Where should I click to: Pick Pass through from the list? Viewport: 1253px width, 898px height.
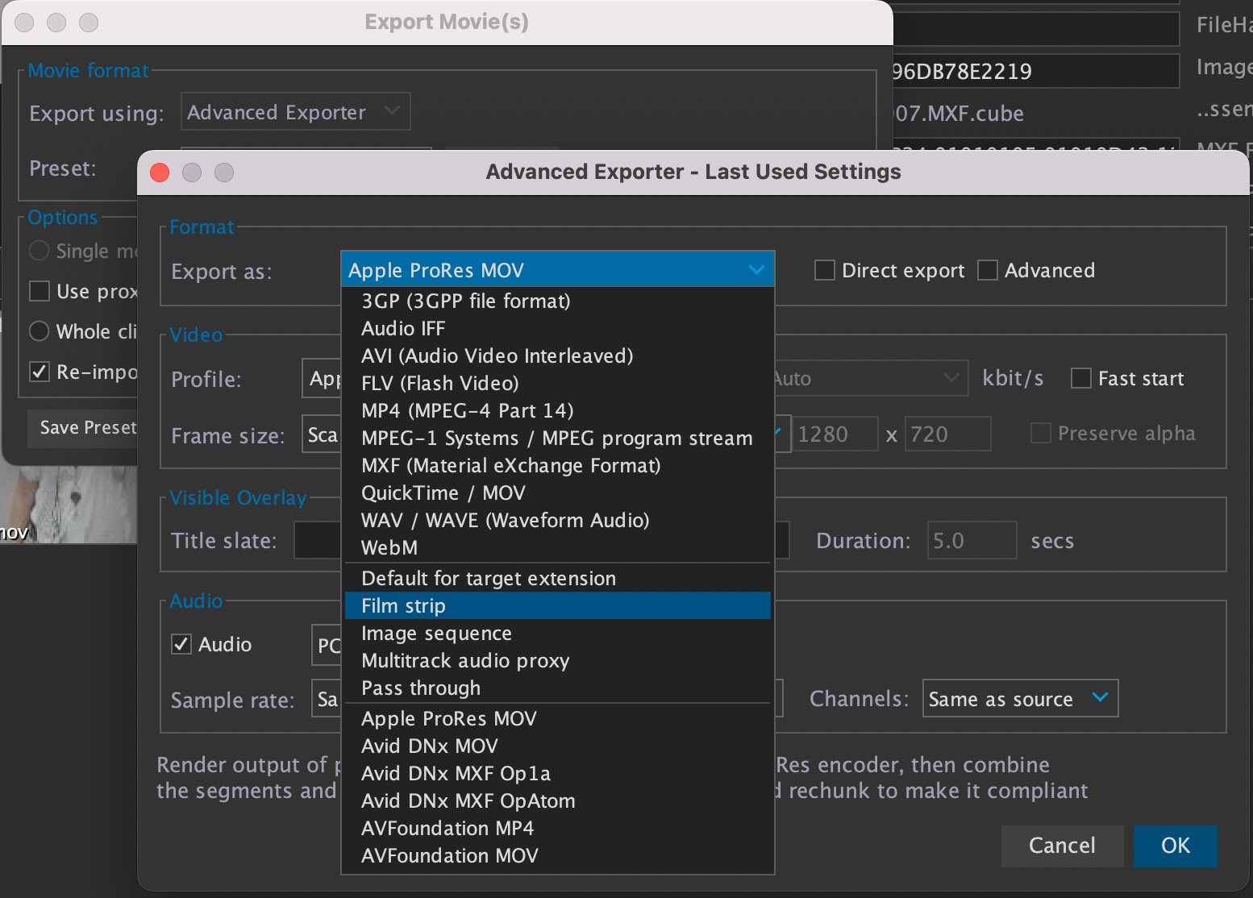click(557, 688)
